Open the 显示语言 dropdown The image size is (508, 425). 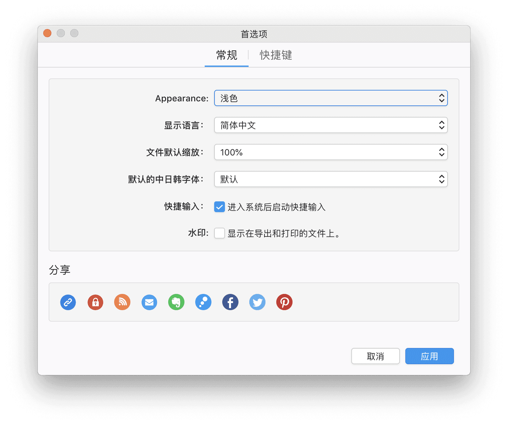(x=331, y=125)
